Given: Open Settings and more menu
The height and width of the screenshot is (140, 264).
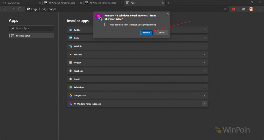Looking at the screenshot, I should (x=259, y=9).
